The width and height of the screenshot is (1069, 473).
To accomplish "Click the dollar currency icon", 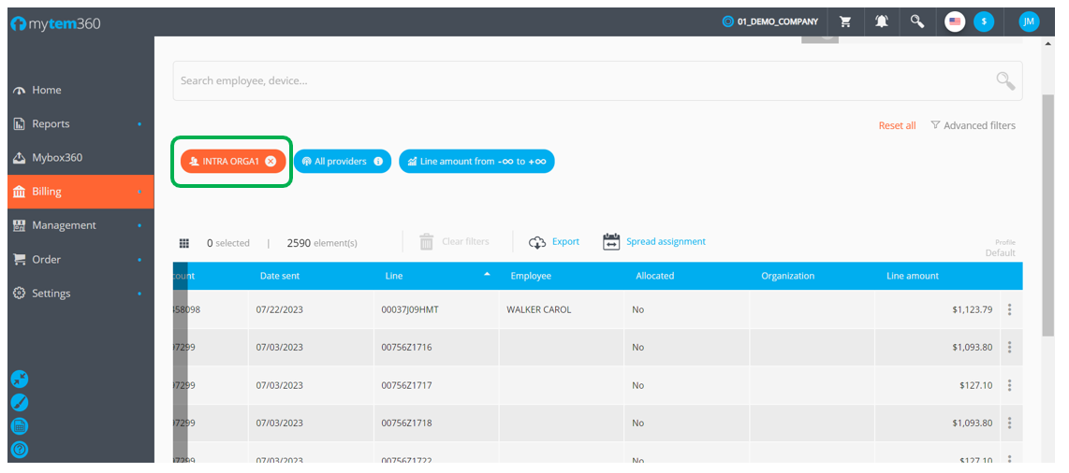I will 983,21.
